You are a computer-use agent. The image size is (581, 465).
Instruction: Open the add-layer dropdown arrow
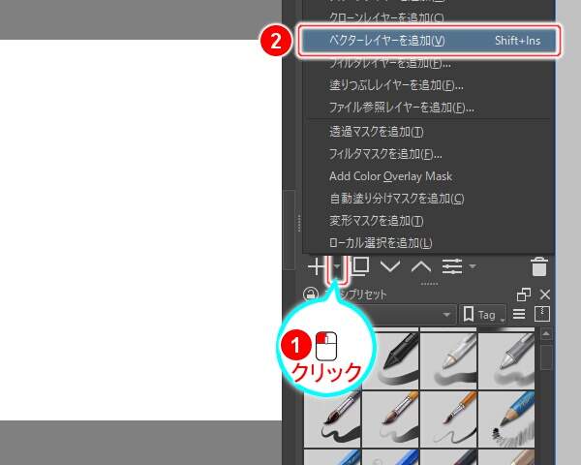click(x=336, y=266)
